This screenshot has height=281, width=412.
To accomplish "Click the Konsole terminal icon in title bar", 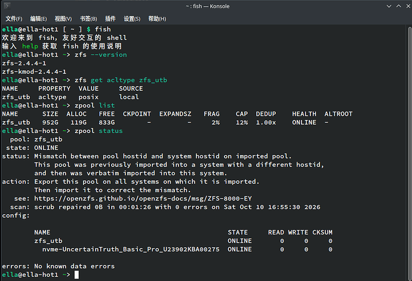I will point(7,6).
